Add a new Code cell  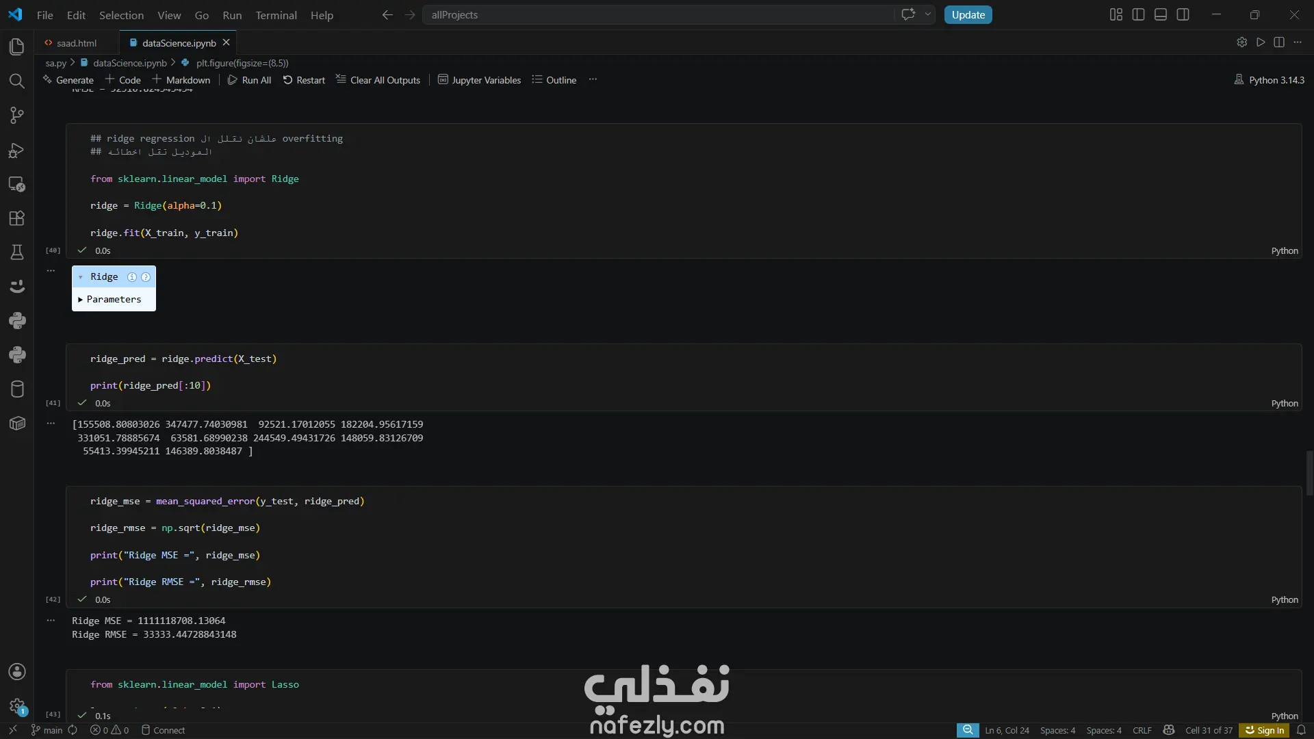tap(123, 80)
